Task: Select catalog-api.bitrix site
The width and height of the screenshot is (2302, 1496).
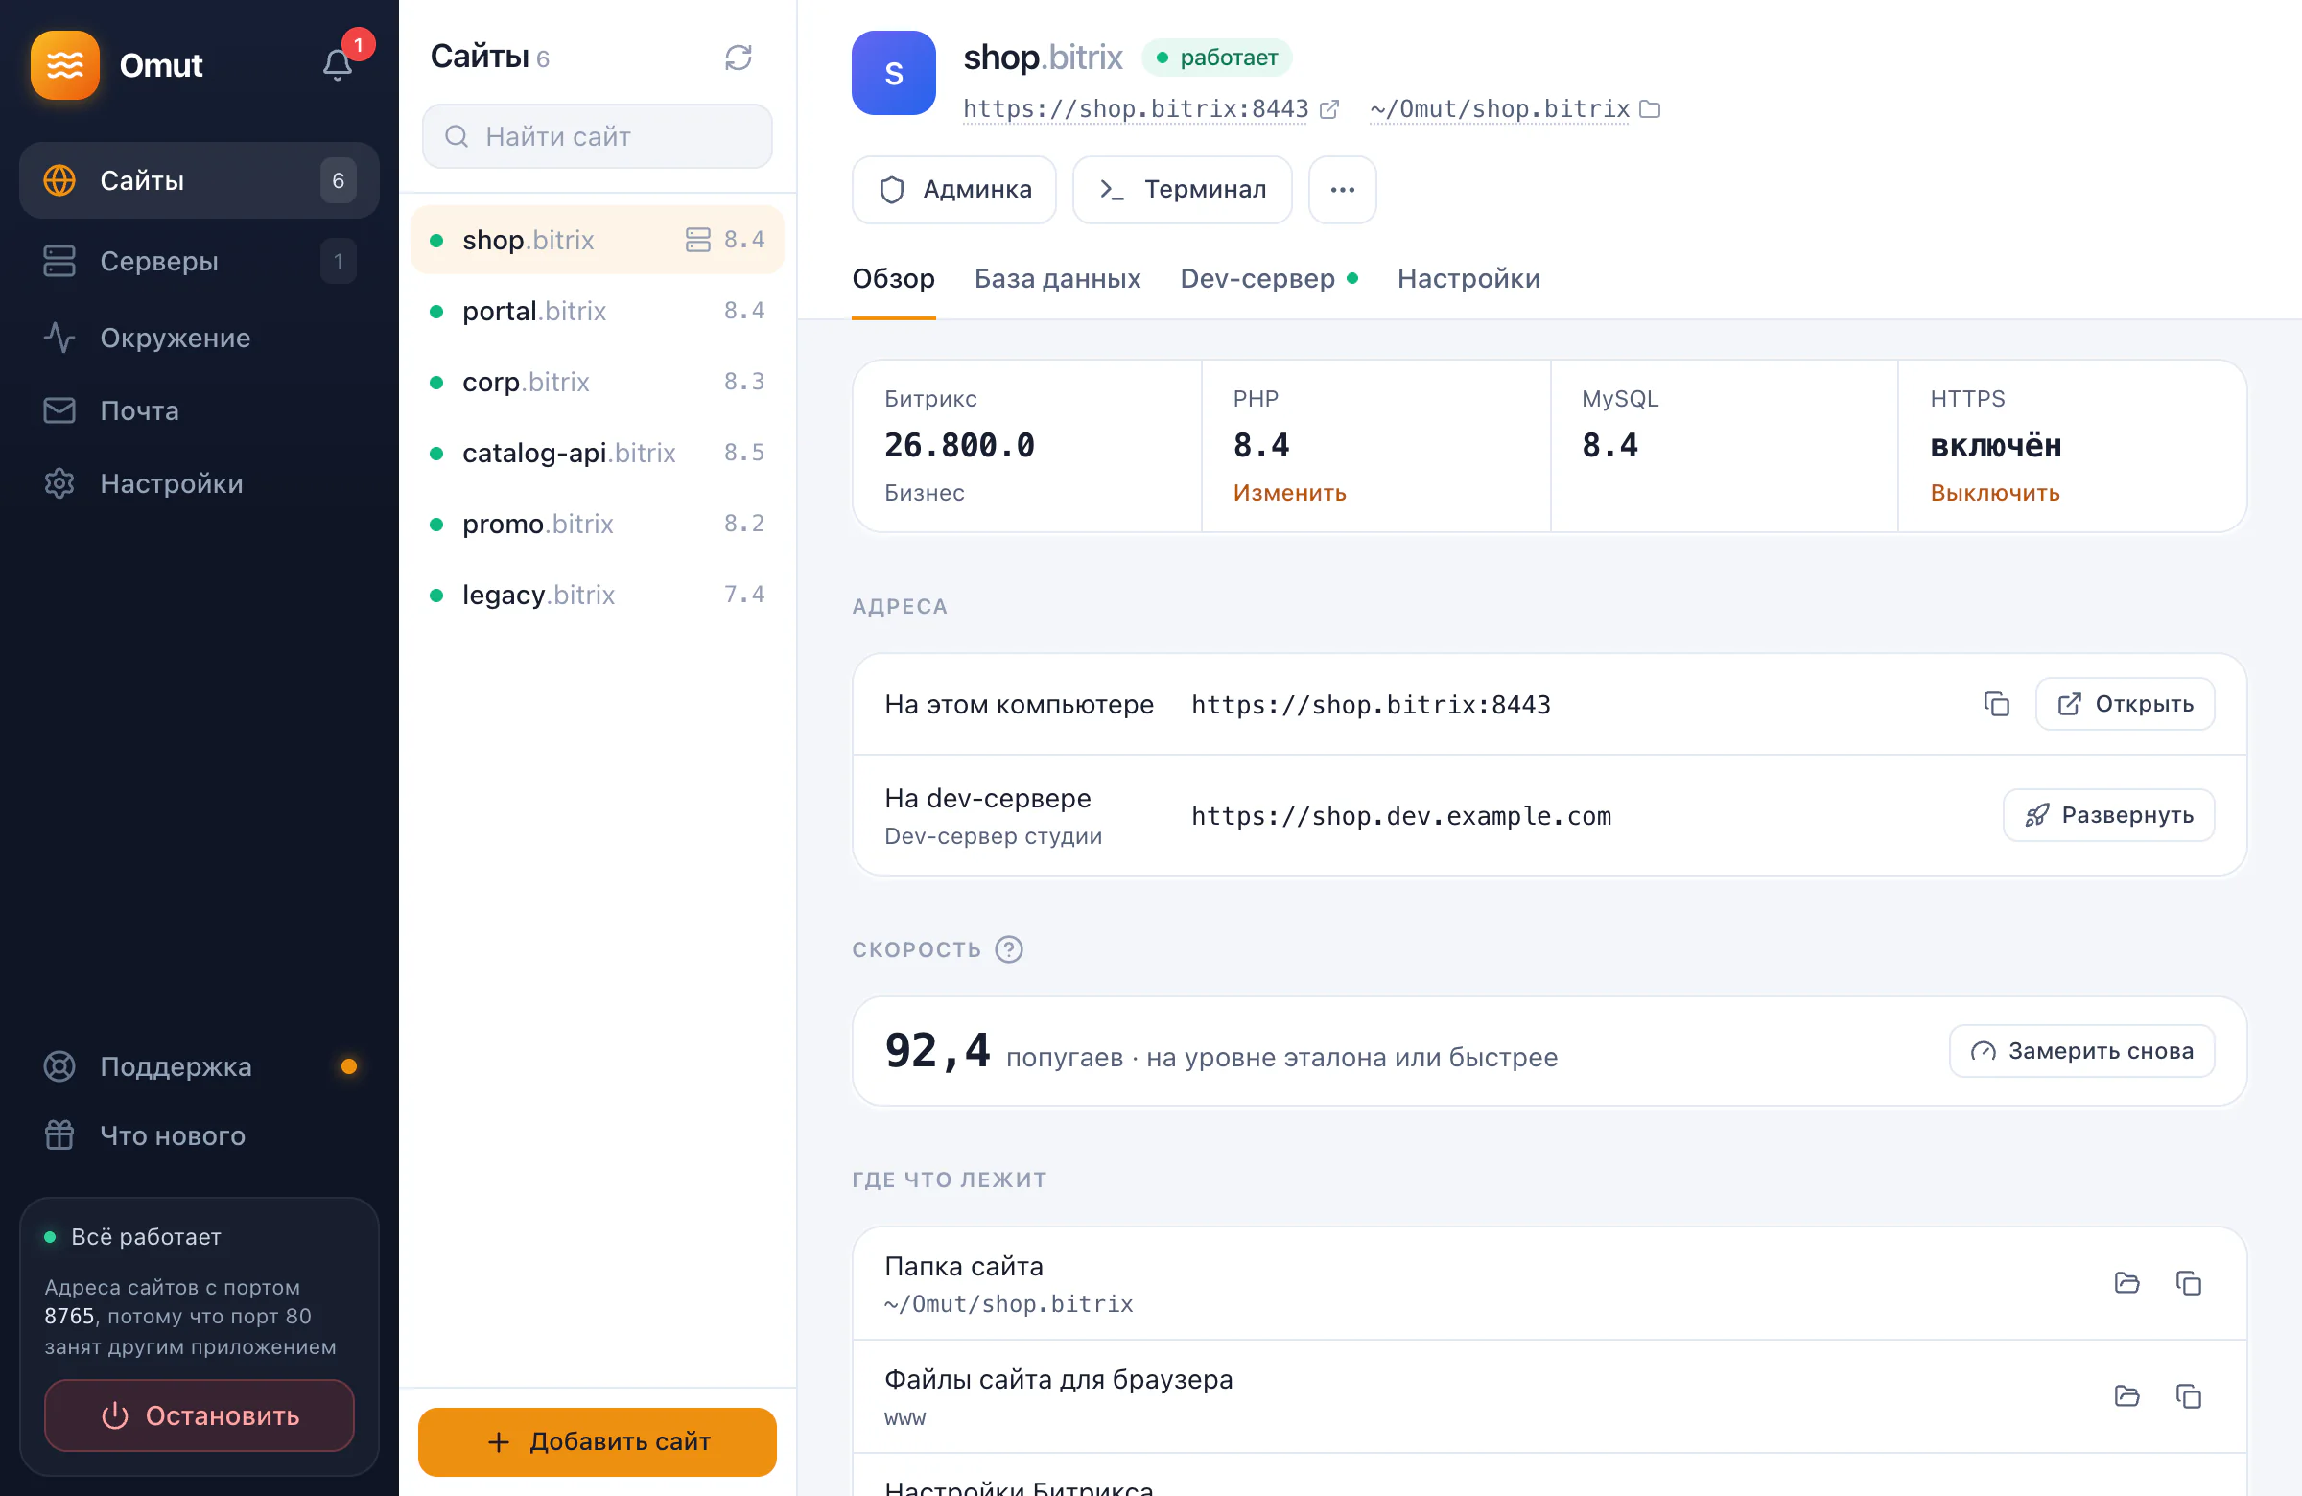Action: coord(597,453)
